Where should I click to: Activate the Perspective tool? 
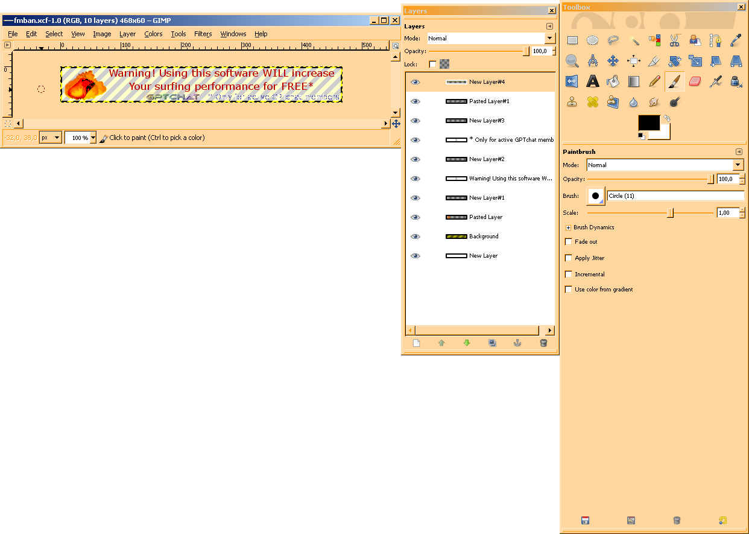(x=736, y=61)
